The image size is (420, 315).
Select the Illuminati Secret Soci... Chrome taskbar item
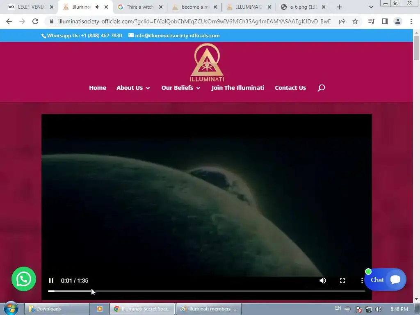coord(142,309)
